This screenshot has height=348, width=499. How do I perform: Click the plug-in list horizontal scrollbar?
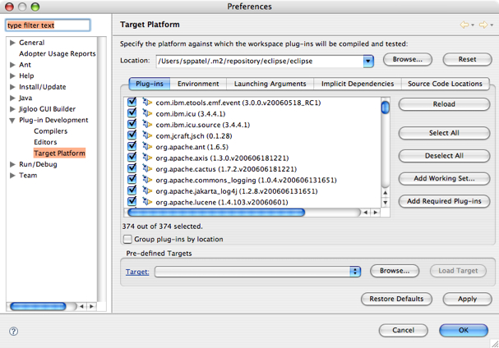[216, 213]
